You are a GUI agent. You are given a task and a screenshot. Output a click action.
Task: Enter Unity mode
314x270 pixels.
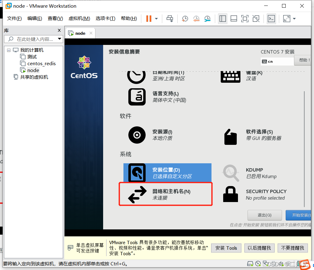tap(256, 18)
